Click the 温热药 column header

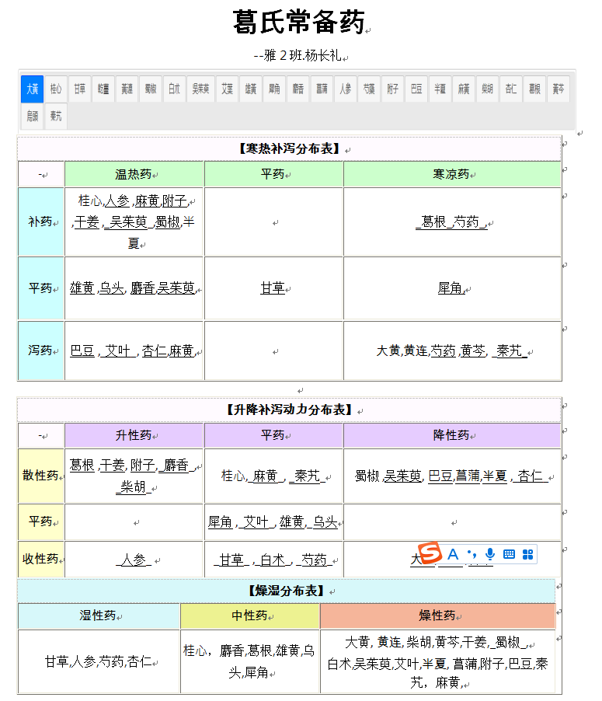click(x=134, y=174)
